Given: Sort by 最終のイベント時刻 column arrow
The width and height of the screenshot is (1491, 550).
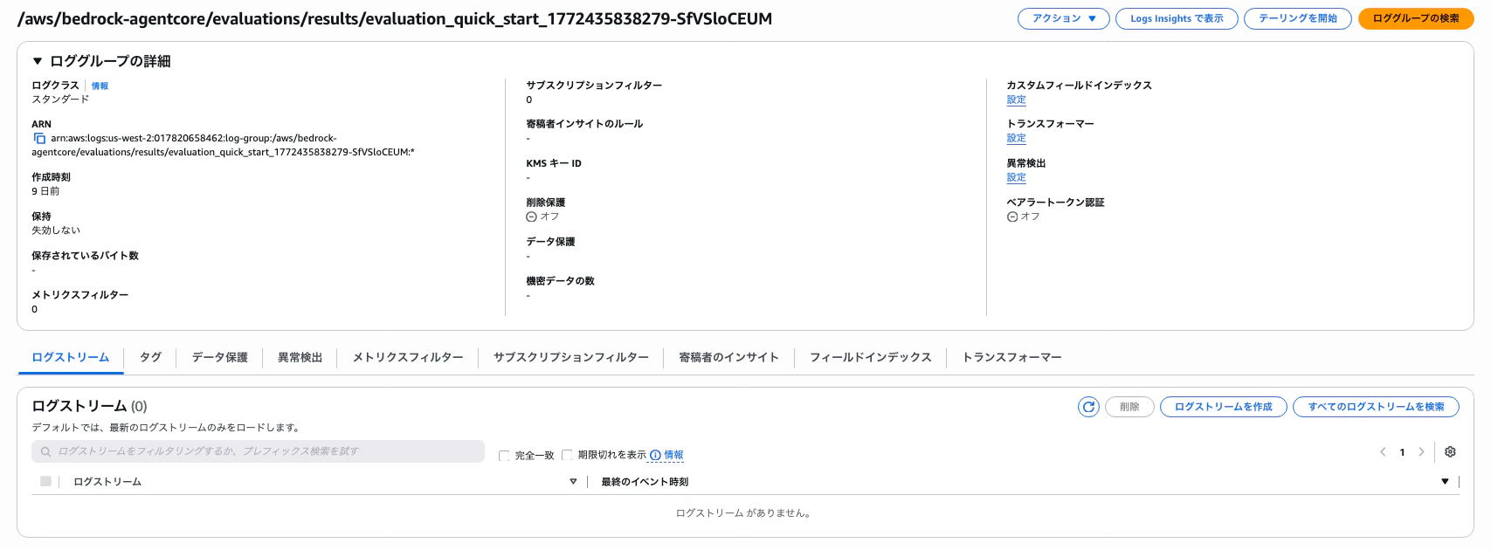Looking at the screenshot, I should 1445,482.
